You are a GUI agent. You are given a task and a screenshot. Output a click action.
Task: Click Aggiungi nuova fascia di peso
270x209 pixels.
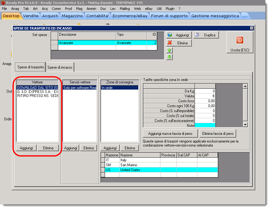170,134
